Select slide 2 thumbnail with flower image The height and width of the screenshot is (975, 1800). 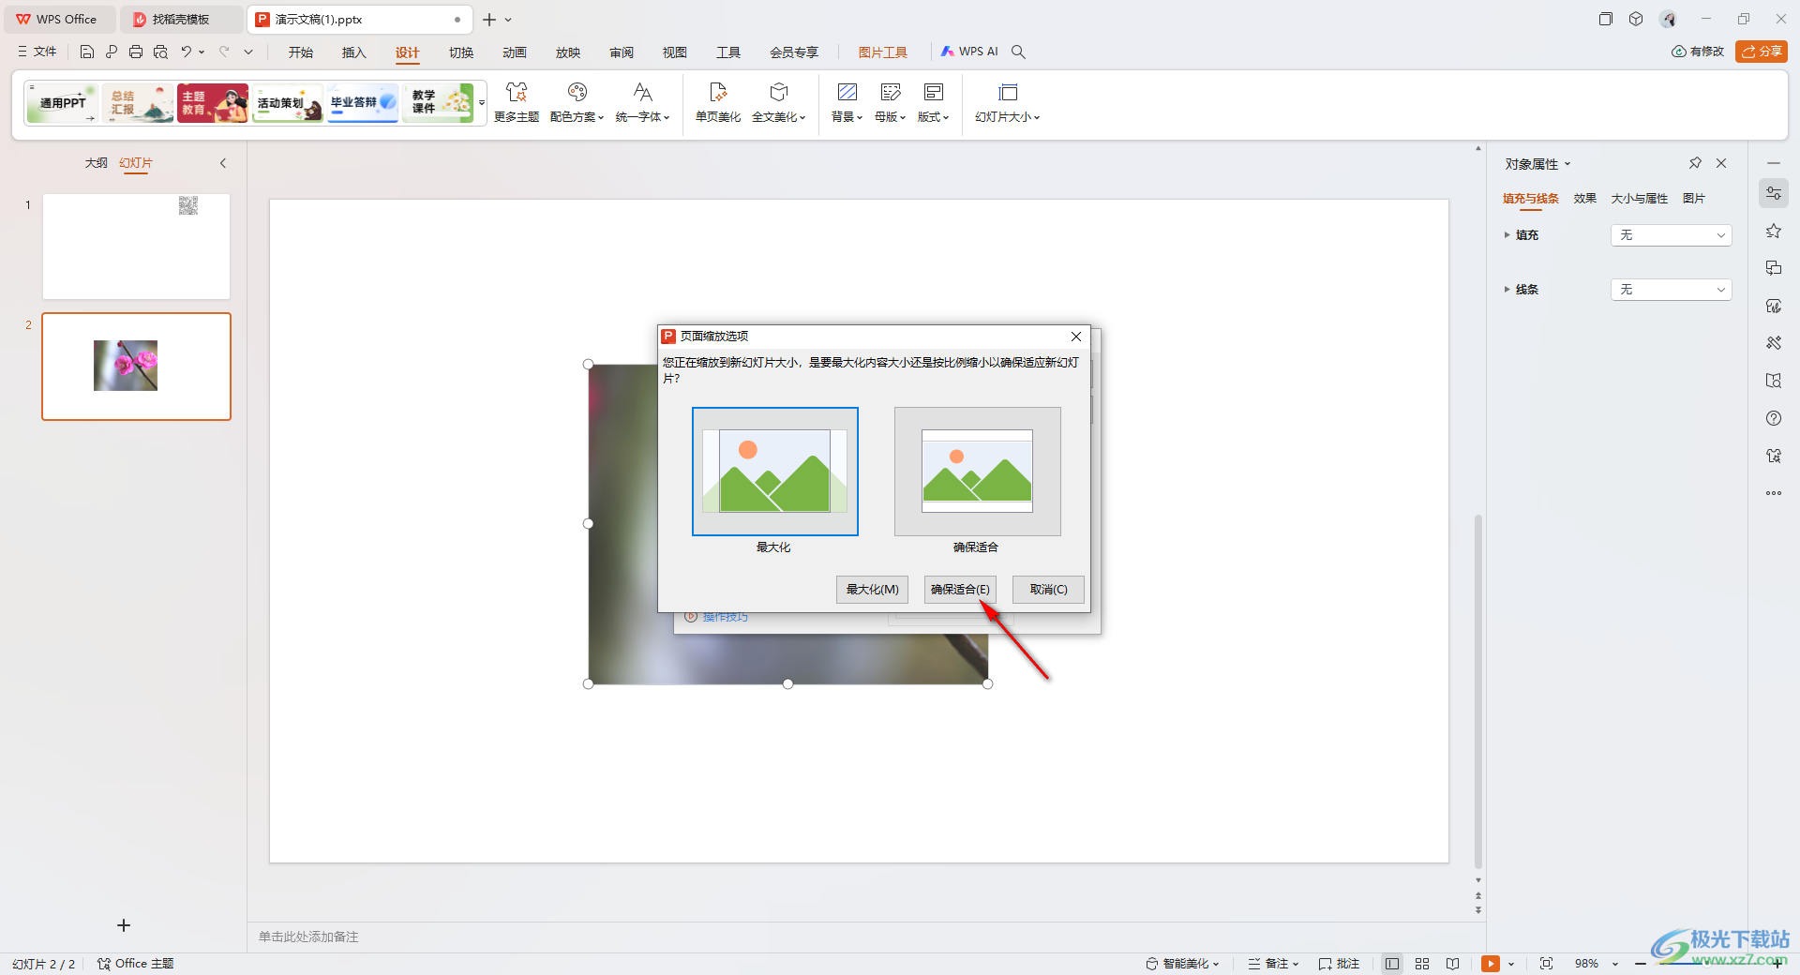137,367
